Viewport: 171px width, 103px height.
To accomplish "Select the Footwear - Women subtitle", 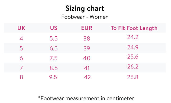I will (85, 17).
